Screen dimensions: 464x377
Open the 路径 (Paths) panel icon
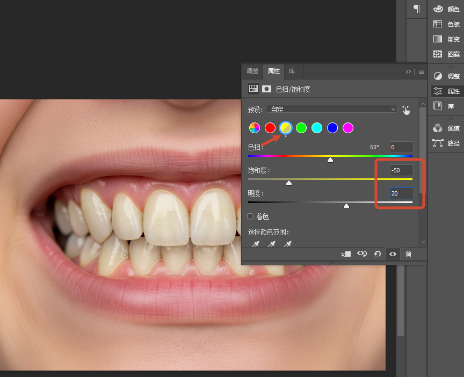(438, 143)
